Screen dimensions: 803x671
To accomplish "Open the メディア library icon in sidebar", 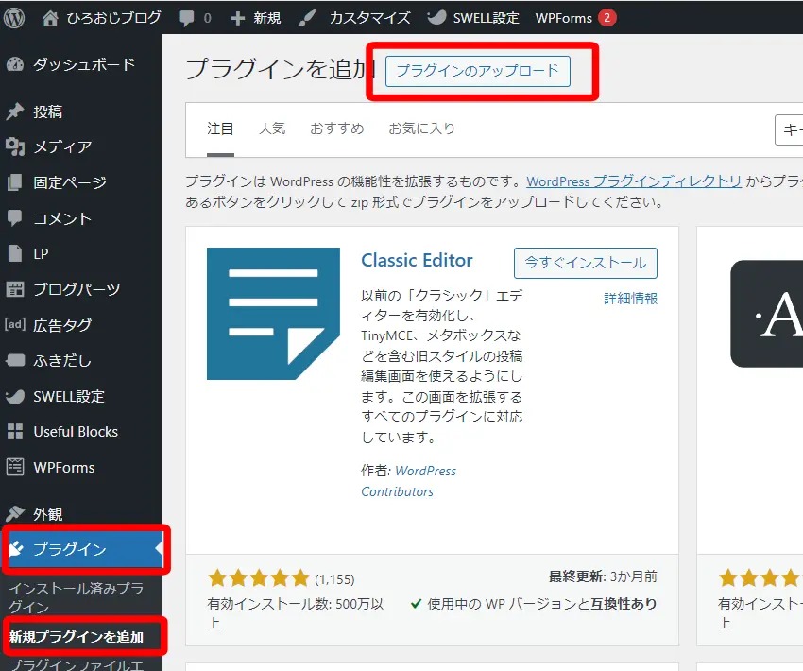I will pyautogui.click(x=13, y=146).
